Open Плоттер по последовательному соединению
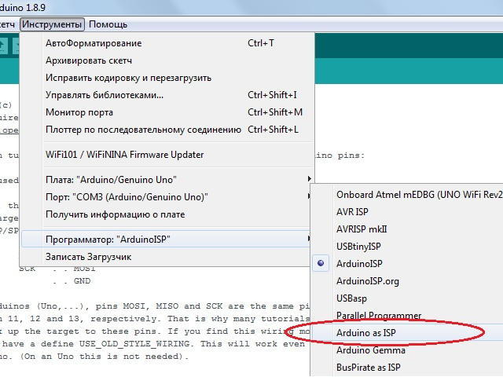 tap(167, 130)
